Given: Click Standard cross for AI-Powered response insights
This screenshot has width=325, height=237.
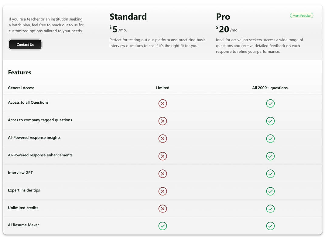Looking at the screenshot, I should coord(162,139).
